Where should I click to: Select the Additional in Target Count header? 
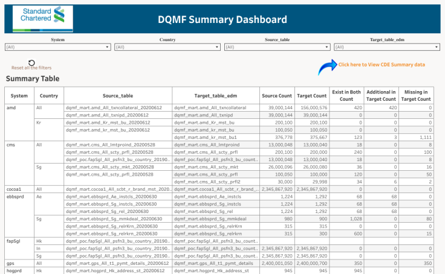coord(381,95)
